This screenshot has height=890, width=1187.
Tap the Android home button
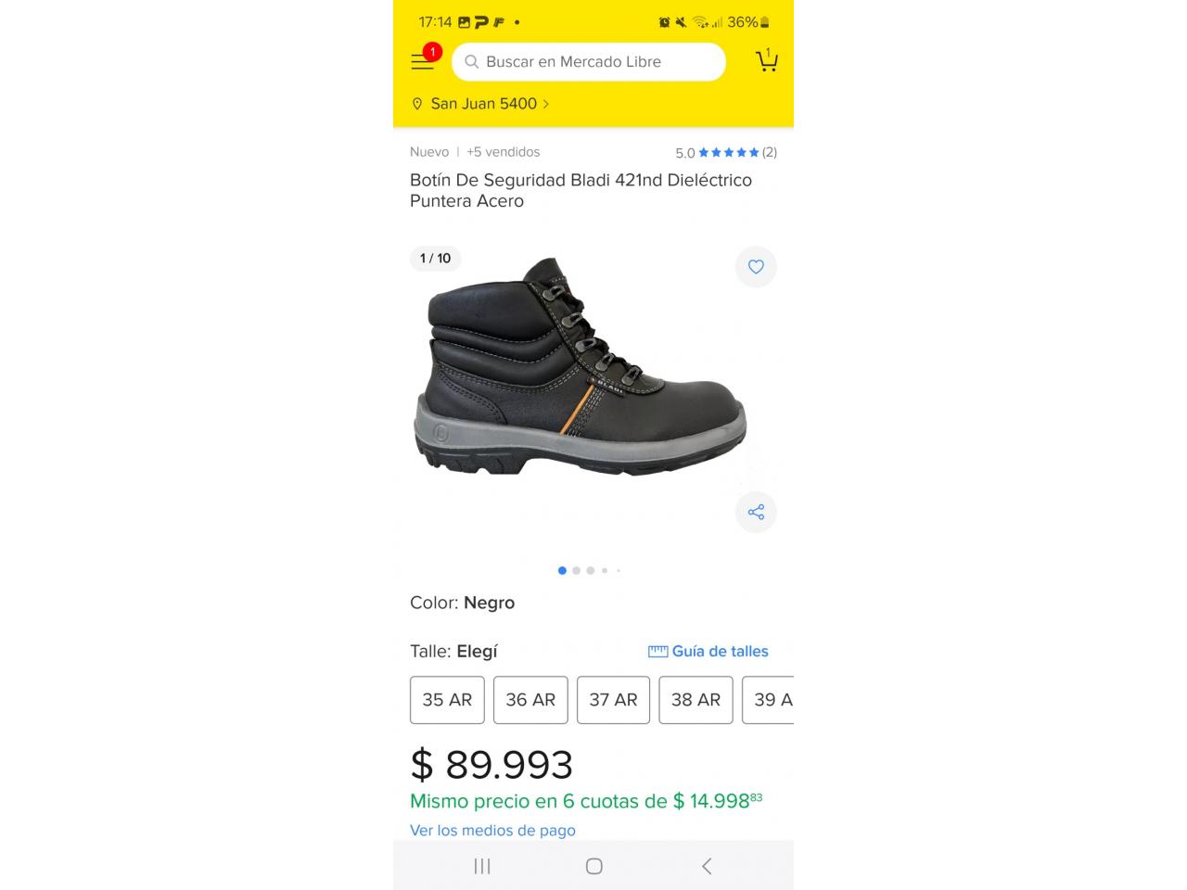click(x=593, y=866)
